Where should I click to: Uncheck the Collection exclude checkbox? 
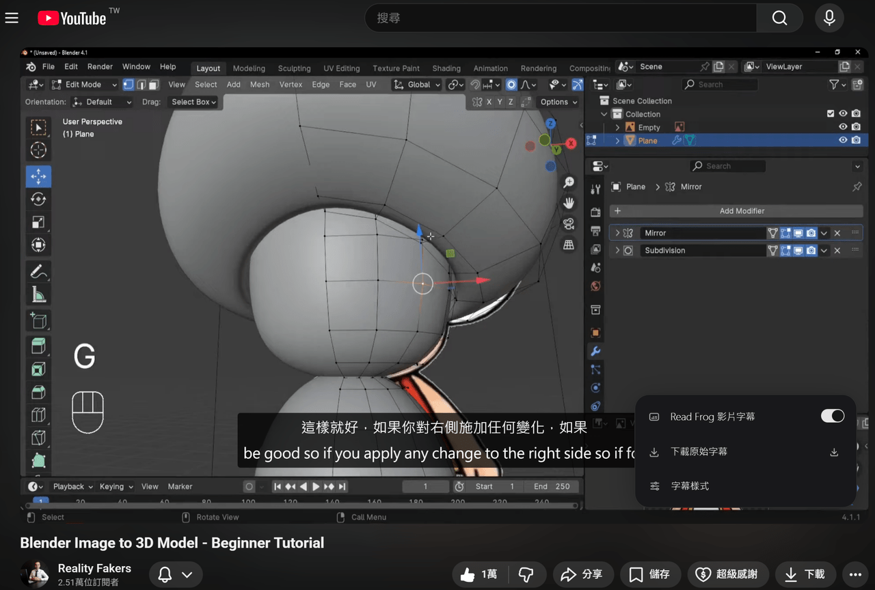(x=831, y=114)
